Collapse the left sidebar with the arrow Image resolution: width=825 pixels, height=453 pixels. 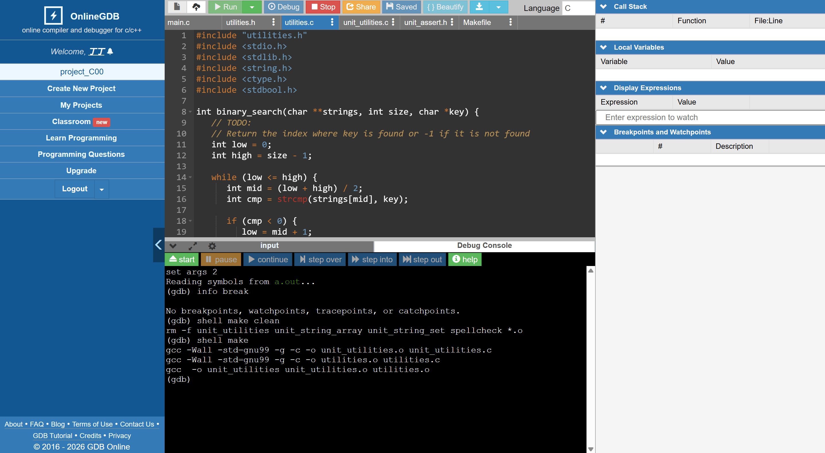point(159,245)
